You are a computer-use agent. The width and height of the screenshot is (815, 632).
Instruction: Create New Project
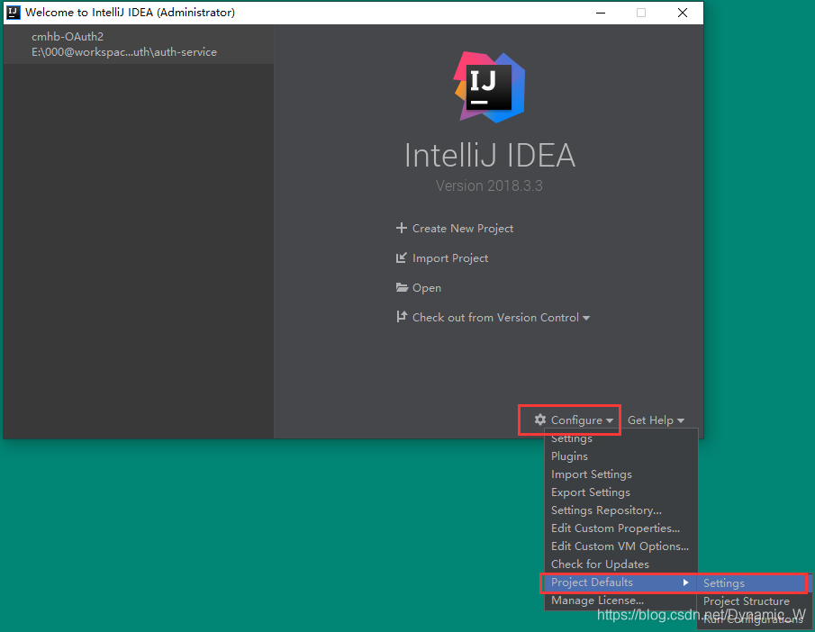pyautogui.click(x=463, y=229)
